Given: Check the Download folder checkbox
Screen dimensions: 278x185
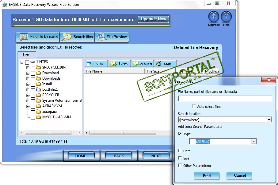Looking at the screenshot, I should click(x=33, y=73).
